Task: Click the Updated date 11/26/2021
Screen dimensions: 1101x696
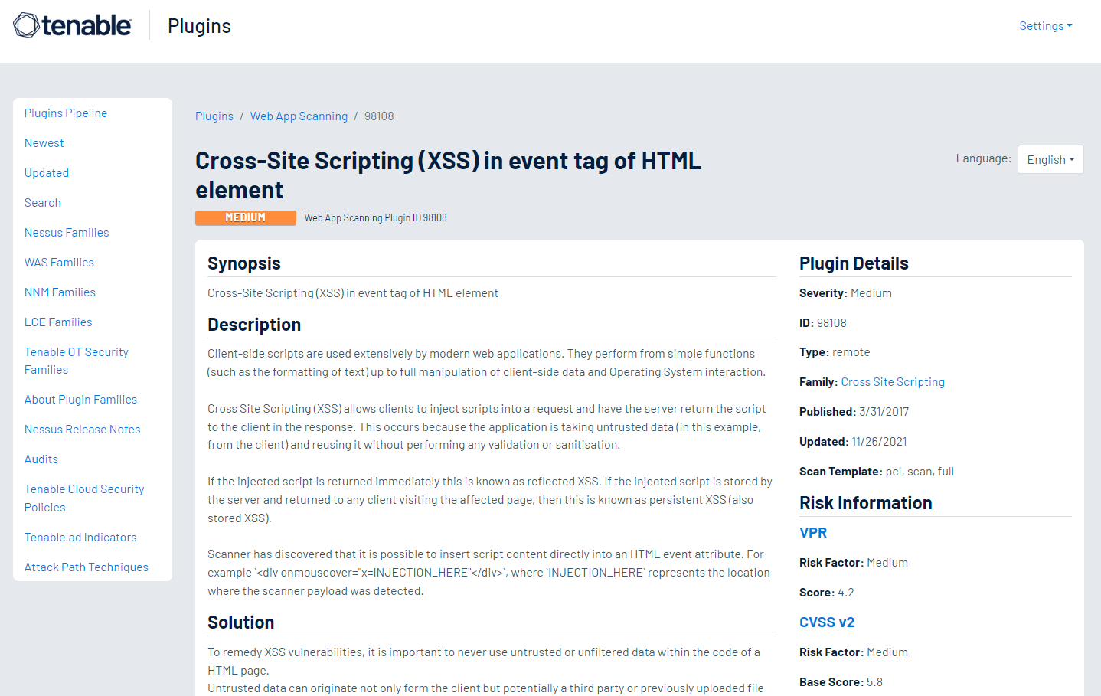Action: 880,442
